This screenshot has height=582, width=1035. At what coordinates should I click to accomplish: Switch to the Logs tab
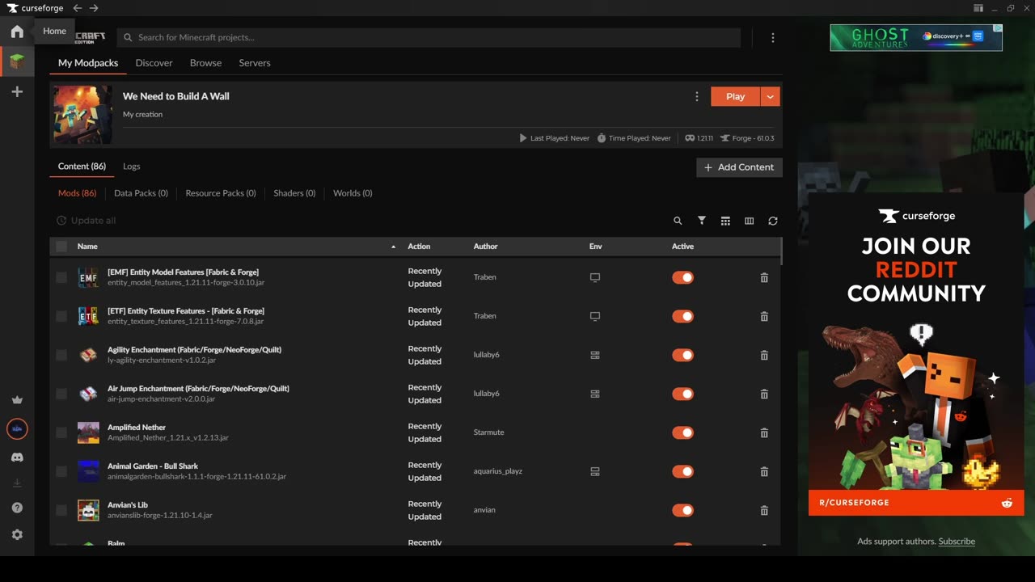pyautogui.click(x=132, y=167)
